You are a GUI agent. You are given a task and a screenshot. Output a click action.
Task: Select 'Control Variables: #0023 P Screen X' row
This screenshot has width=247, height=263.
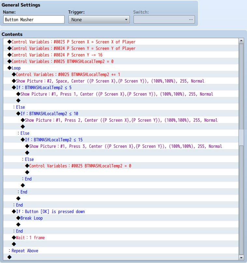pos(121,42)
